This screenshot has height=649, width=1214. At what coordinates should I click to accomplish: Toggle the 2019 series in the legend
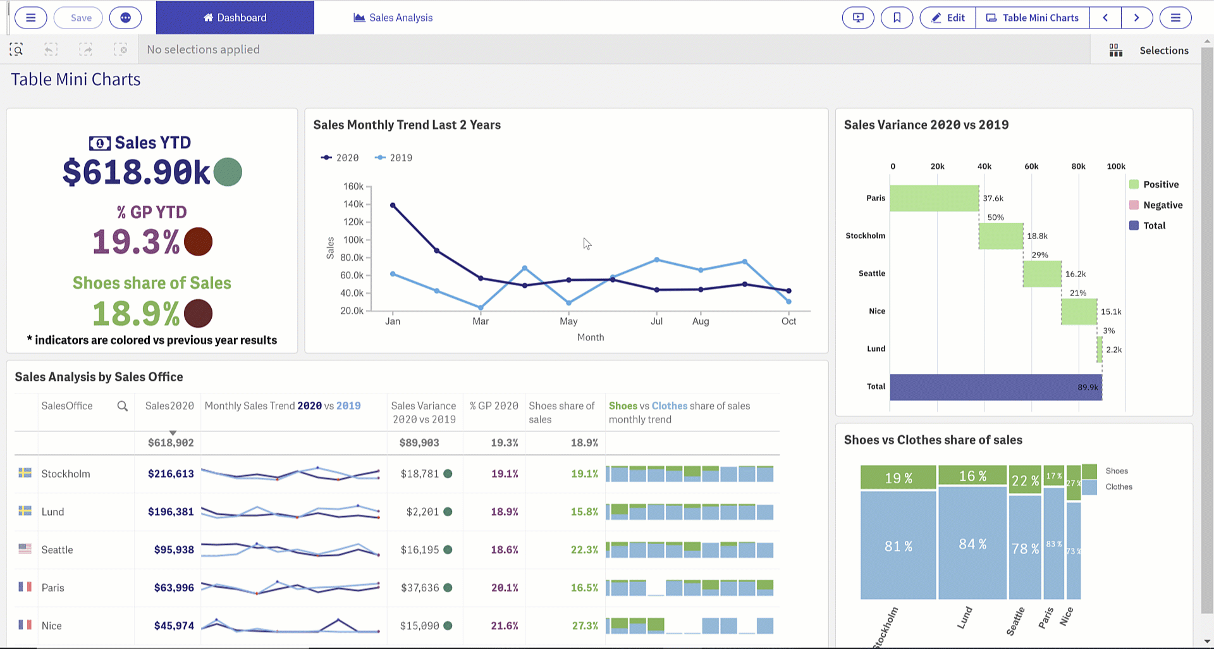(394, 158)
